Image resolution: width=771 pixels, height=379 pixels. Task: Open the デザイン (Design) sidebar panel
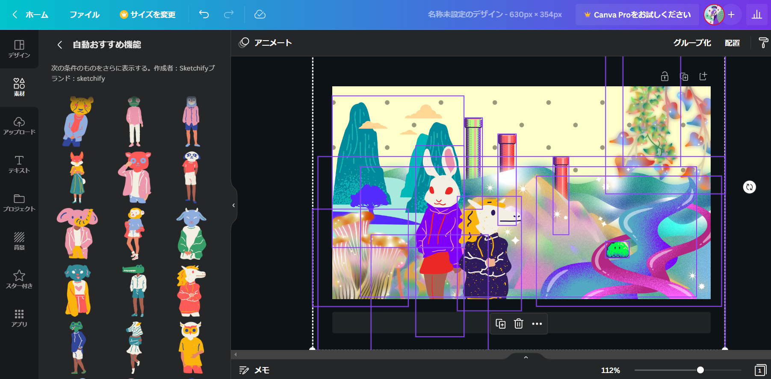point(19,49)
